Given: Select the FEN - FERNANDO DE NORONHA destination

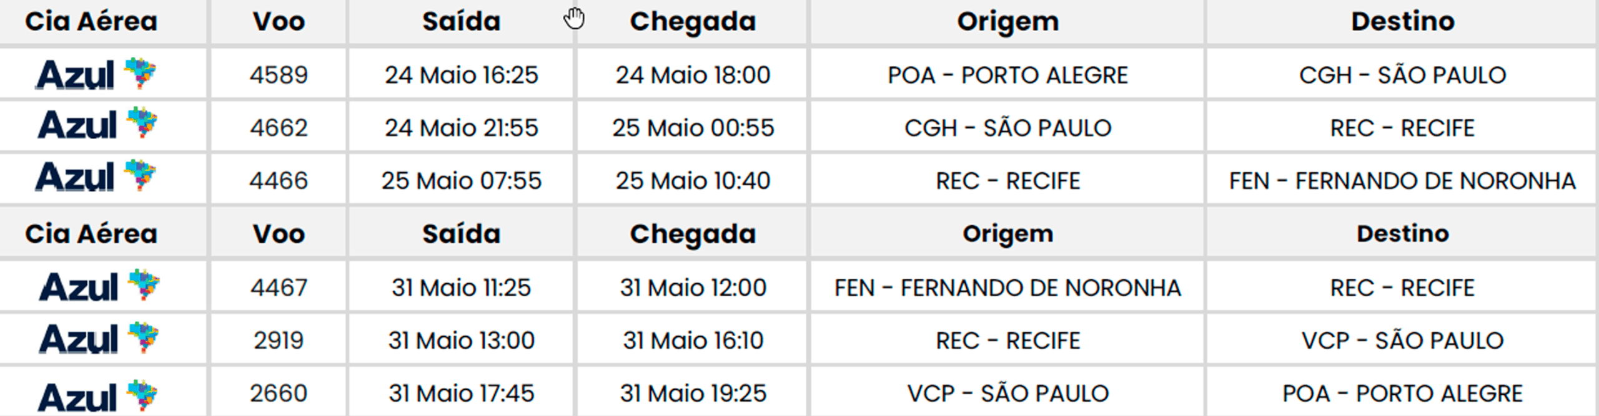Looking at the screenshot, I should 1402,181.
